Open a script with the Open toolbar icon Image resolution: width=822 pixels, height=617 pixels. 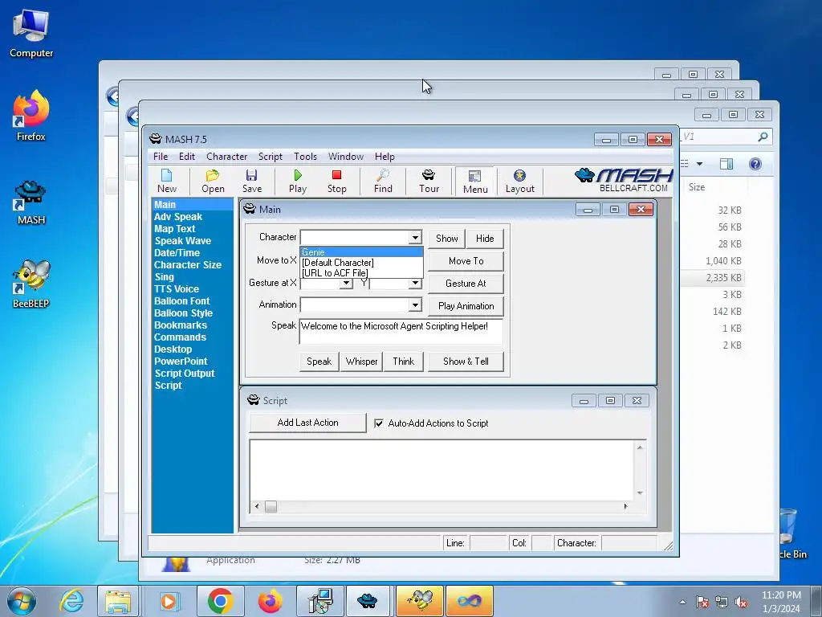(x=213, y=182)
